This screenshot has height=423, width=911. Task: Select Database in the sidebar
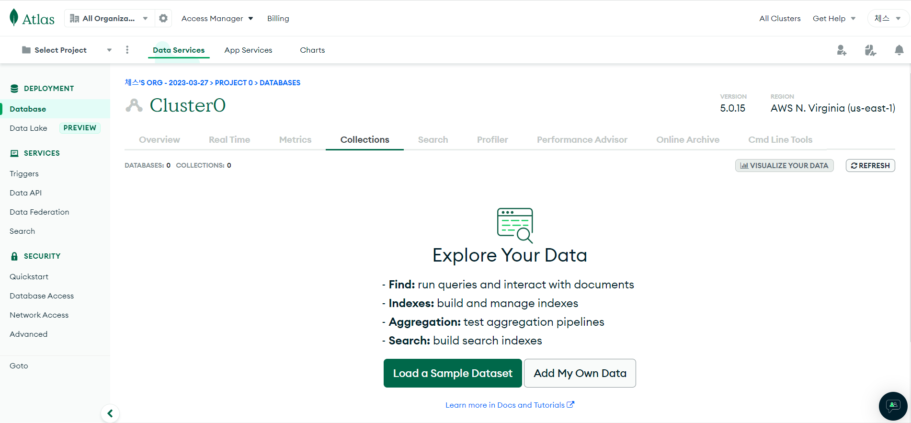55,109
